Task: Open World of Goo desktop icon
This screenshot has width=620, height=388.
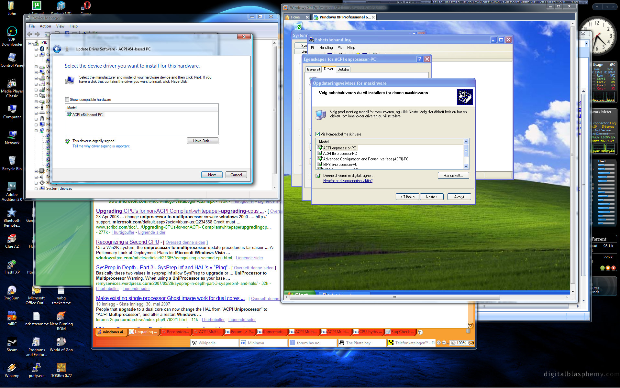Action: pyautogui.click(x=61, y=344)
